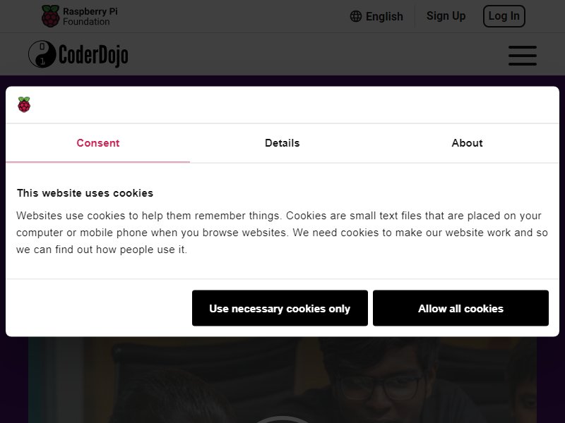Switch to the Consent tab
The image size is (565, 423).
[97, 143]
